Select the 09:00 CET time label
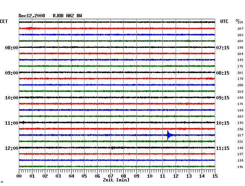 tap(12, 73)
